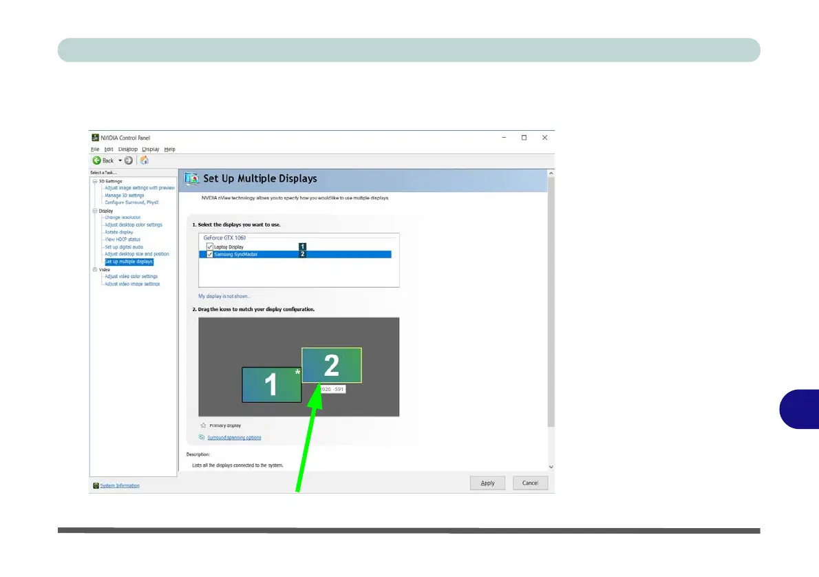This screenshot has height=577, width=819.
Task: Click the Primary display star icon
Action: (203, 426)
